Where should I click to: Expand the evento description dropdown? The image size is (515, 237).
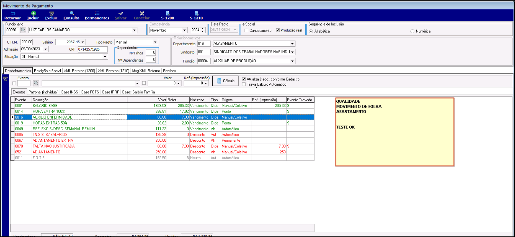click(x=137, y=83)
